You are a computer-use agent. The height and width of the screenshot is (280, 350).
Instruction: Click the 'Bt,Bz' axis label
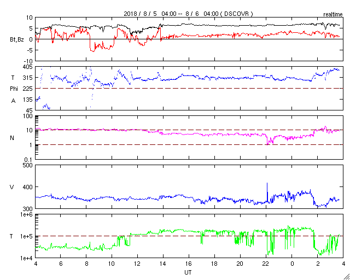(16, 40)
